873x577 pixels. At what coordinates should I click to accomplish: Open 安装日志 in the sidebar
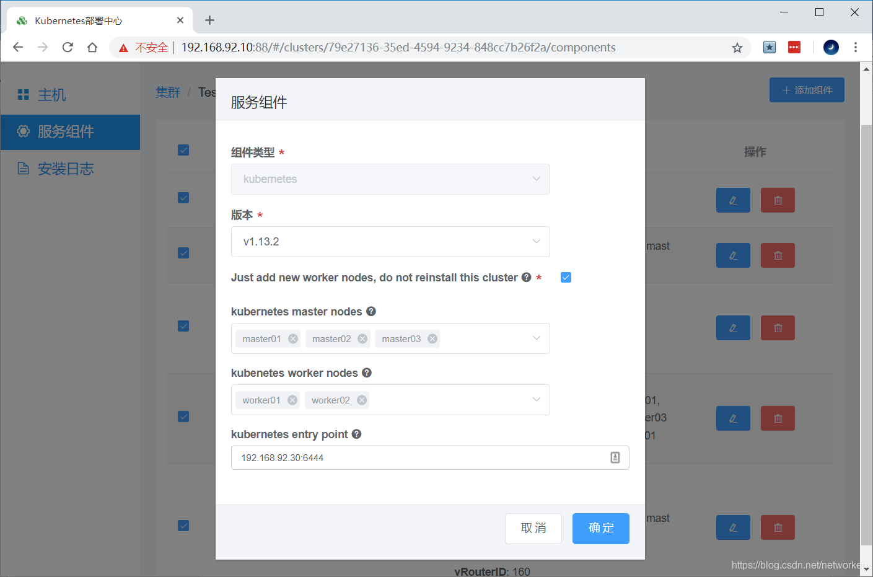[70, 169]
